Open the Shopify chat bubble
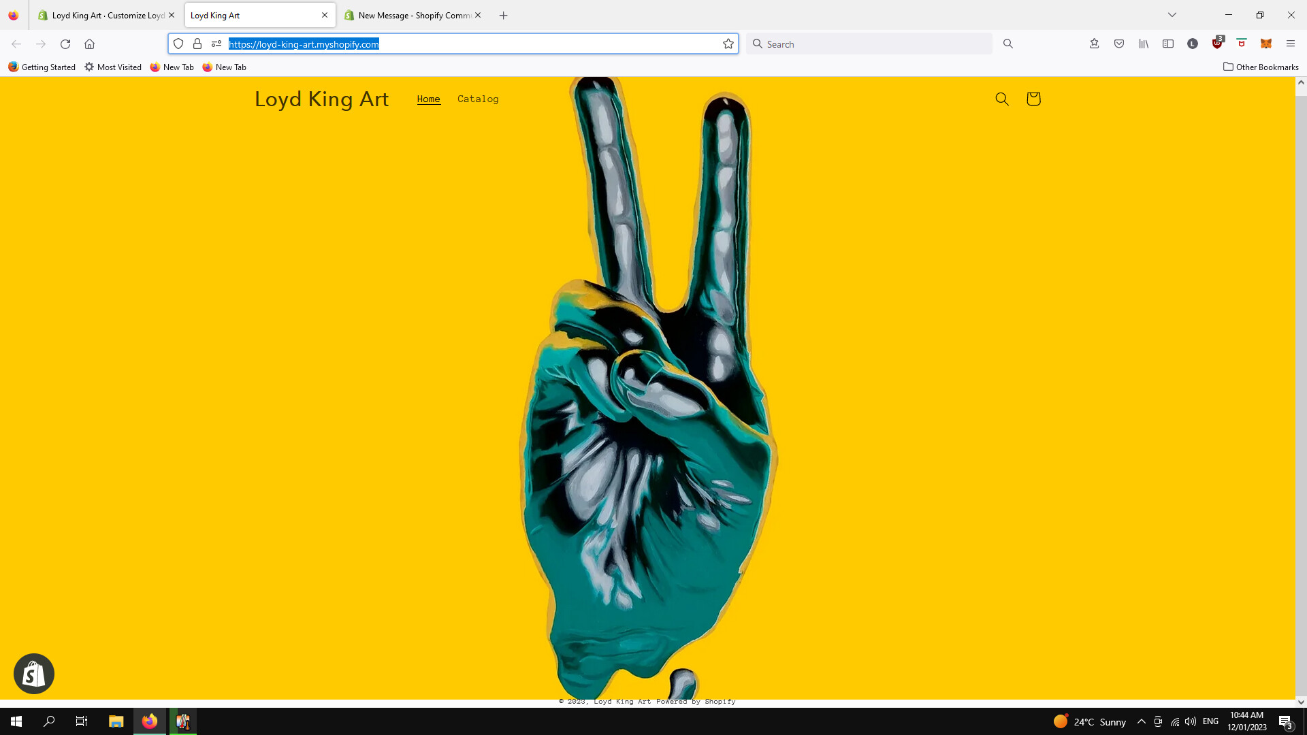 pyautogui.click(x=34, y=674)
